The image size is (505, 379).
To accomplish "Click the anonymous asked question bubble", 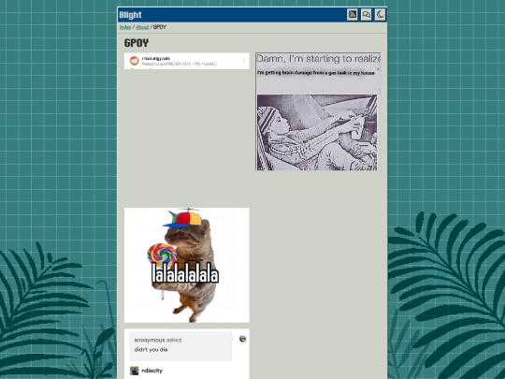I will [x=180, y=346].
